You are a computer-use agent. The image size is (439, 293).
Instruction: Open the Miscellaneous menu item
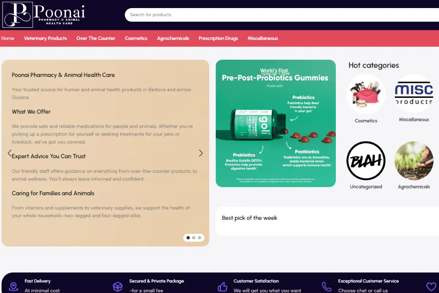tap(263, 38)
